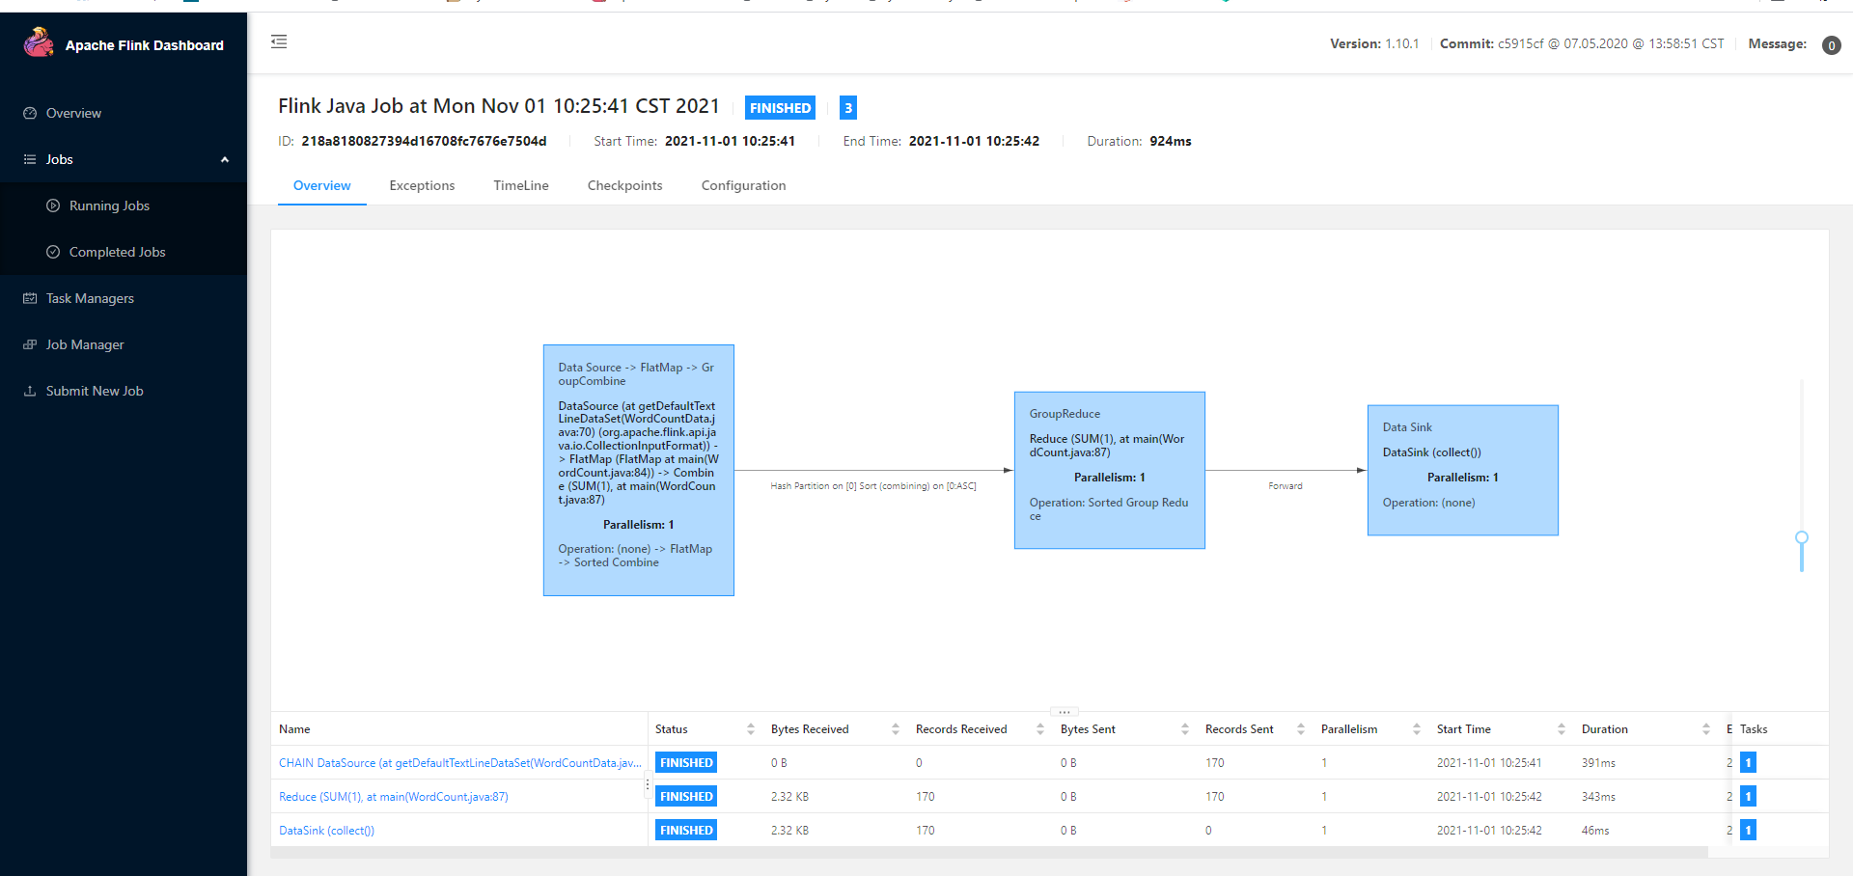1853x876 pixels.
Task: Click the Hash Partition edge label
Action: [x=873, y=486]
